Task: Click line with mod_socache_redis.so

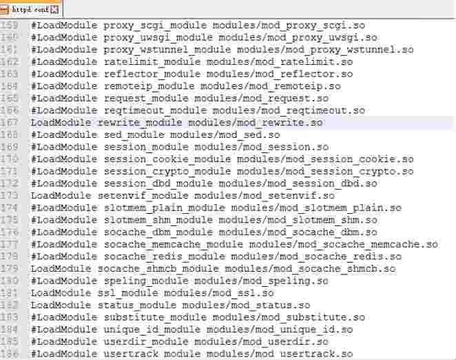Action: coord(216,257)
